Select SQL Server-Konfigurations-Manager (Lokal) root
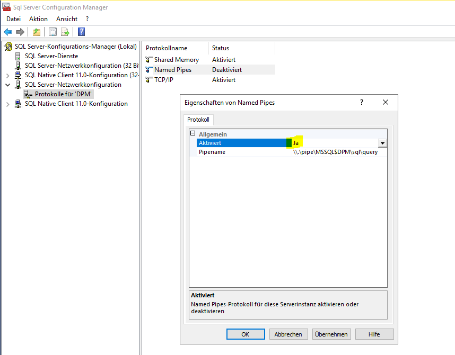Screen dimensions: 455x355 click(x=76, y=47)
